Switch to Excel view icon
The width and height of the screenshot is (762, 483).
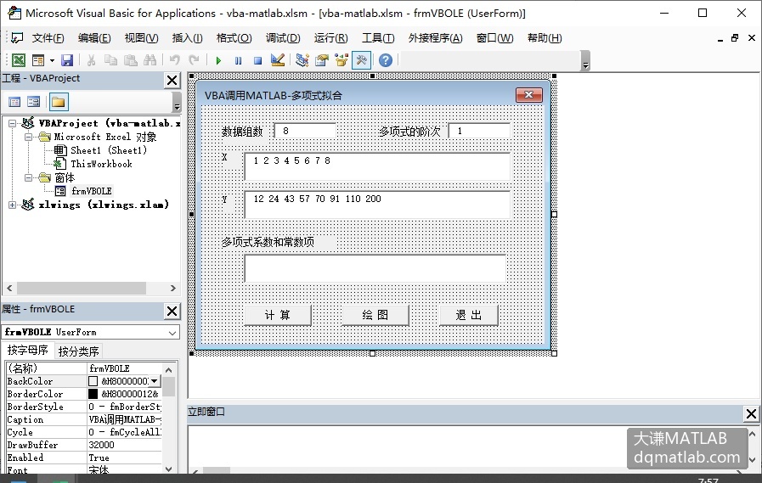tap(19, 60)
